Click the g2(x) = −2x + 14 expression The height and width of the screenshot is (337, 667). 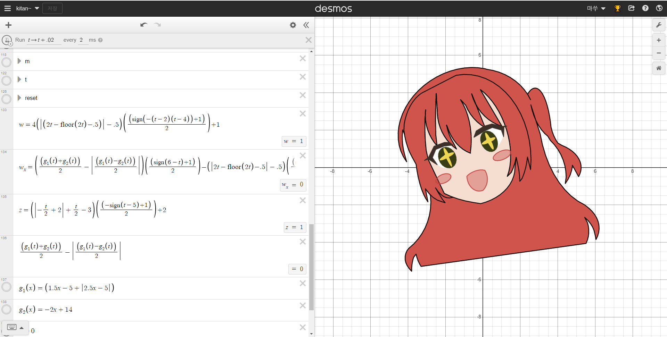46,310
